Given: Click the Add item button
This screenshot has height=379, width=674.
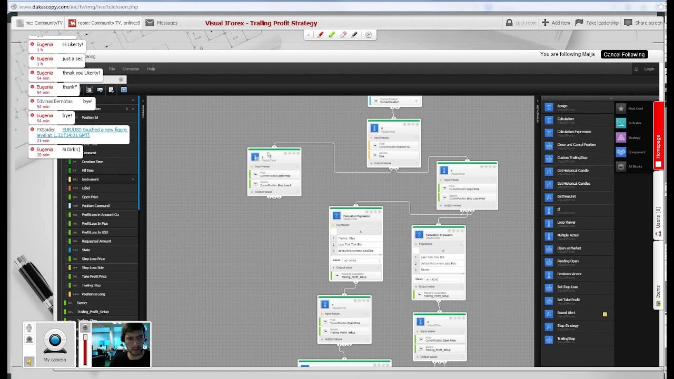Looking at the screenshot, I should point(556,23).
